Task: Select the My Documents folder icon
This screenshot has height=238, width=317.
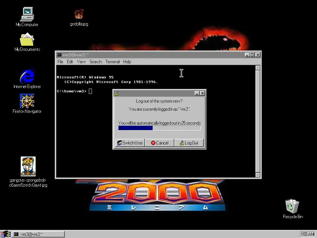Action: pyautogui.click(x=27, y=42)
